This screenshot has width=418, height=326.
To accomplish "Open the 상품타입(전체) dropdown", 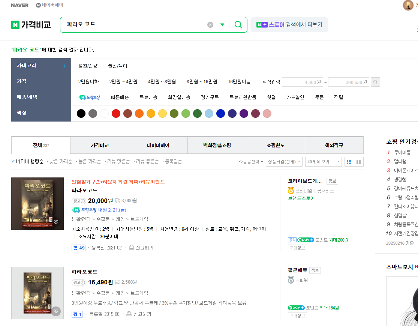I will pyautogui.click(x=284, y=162).
